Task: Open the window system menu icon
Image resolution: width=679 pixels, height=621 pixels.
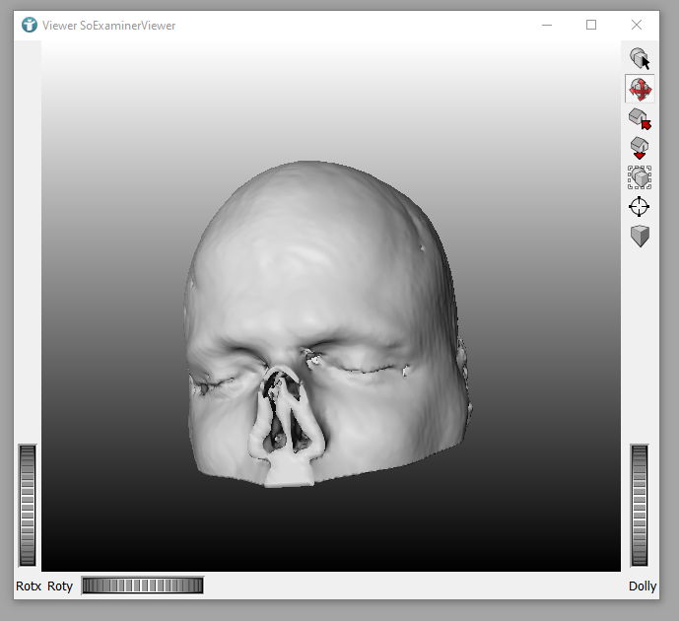Action: pyautogui.click(x=29, y=25)
